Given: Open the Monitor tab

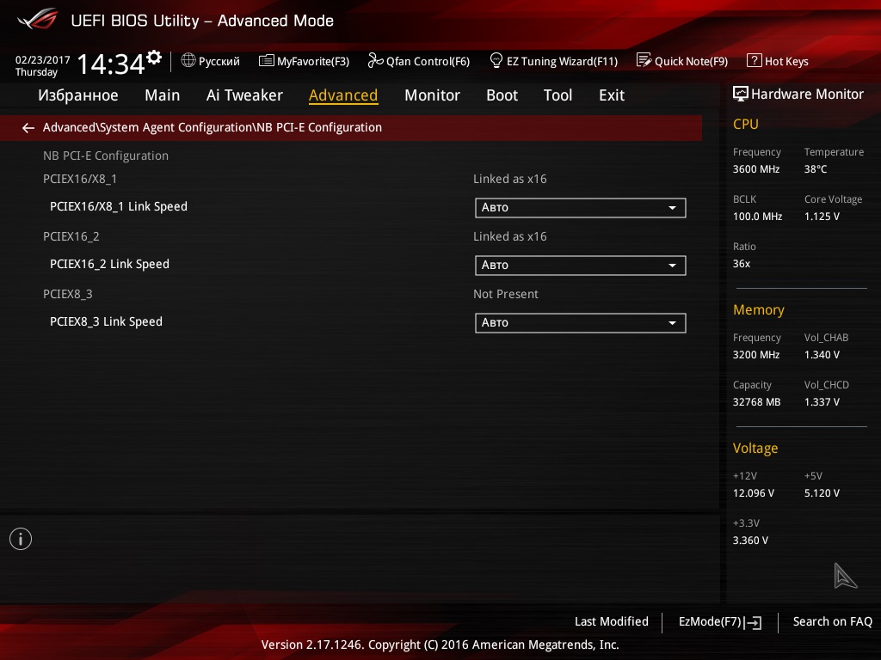Looking at the screenshot, I should click(x=432, y=95).
